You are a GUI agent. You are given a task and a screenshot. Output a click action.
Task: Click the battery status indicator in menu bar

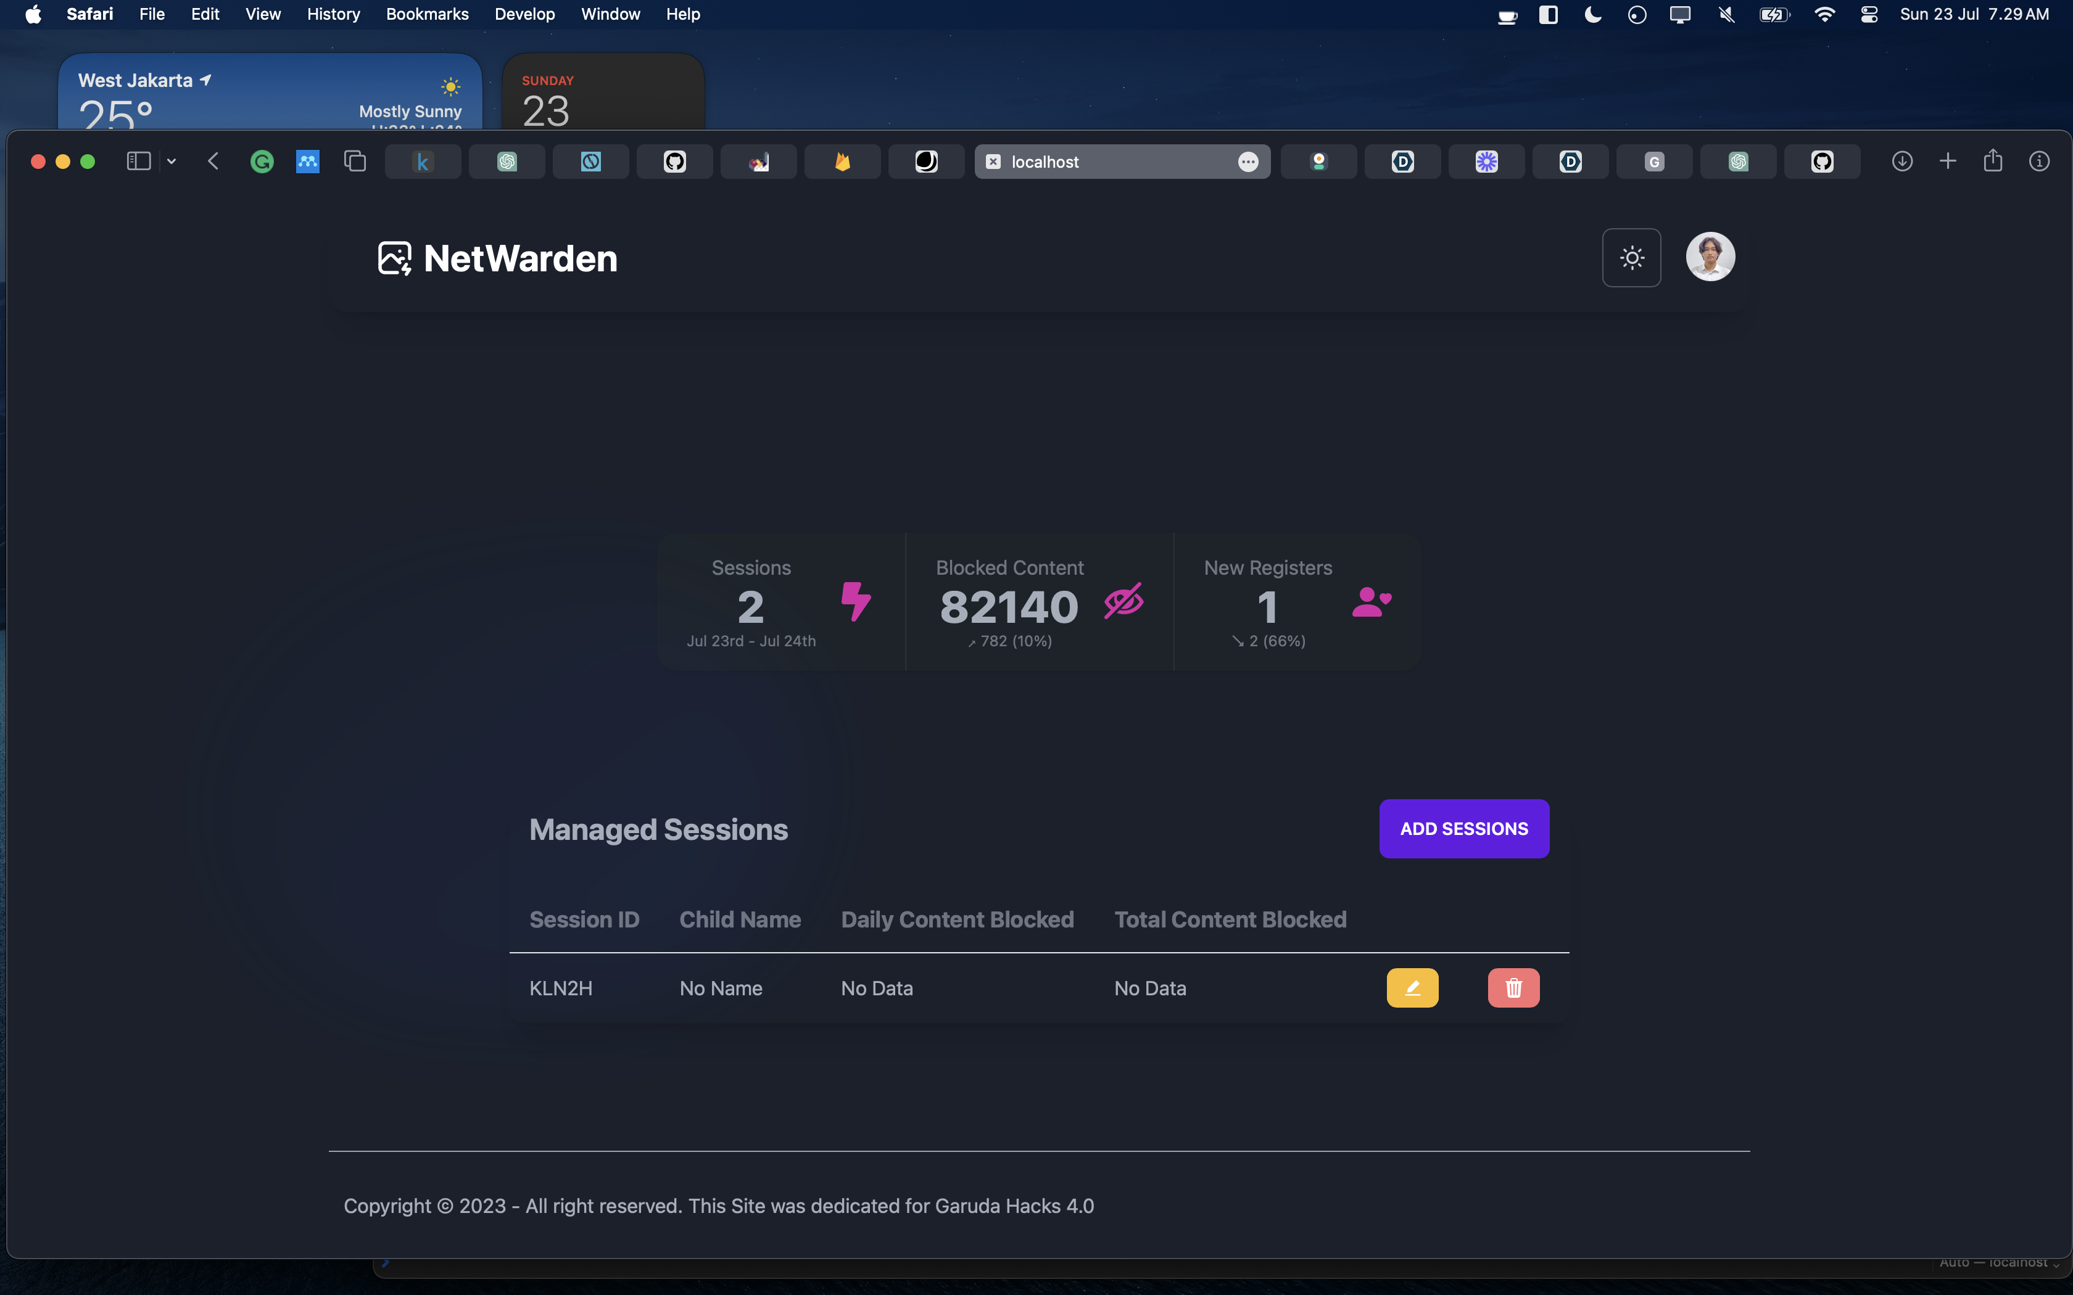[1775, 14]
